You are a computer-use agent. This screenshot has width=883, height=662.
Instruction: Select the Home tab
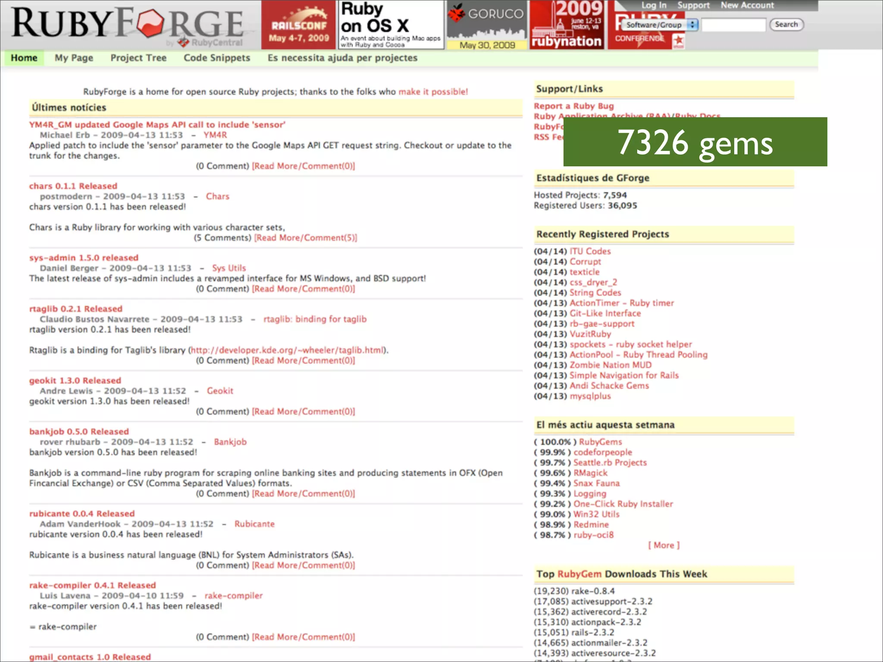(x=24, y=58)
